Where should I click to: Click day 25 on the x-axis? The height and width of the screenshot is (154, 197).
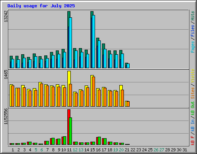150,150
